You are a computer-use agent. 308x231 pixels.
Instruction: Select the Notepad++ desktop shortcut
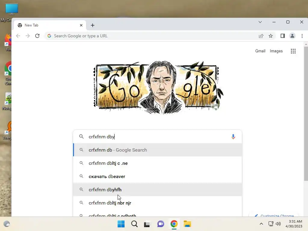tap(8, 101)
